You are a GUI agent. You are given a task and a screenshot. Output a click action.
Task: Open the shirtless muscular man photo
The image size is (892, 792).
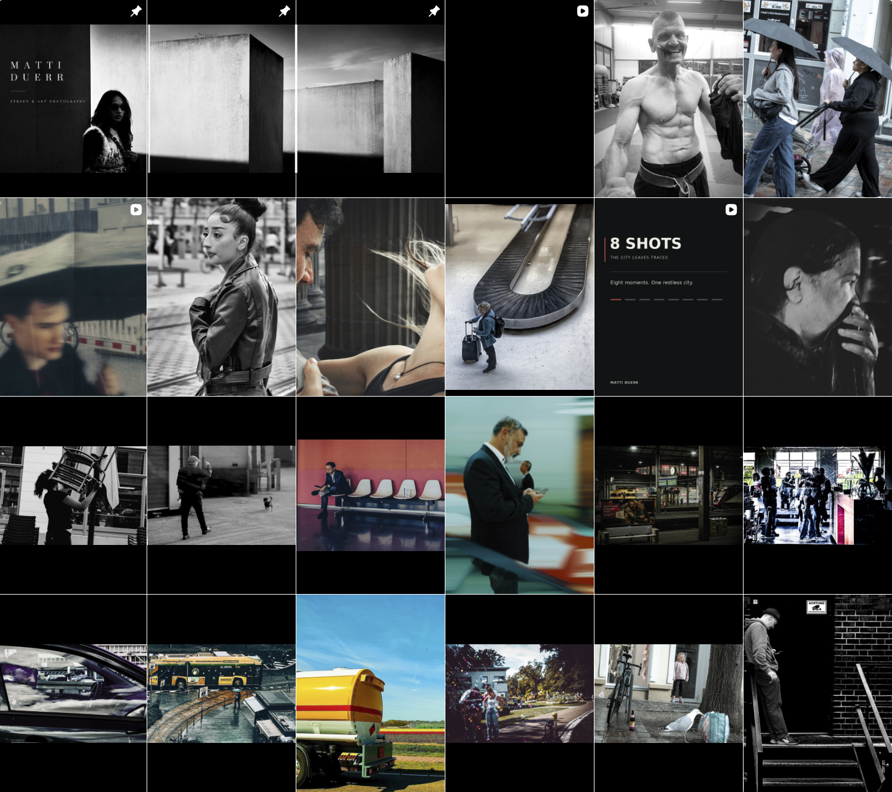pos(669,99)
